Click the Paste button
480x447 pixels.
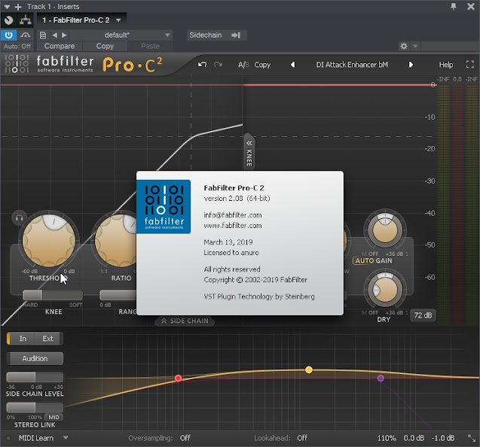click(150, 46)
